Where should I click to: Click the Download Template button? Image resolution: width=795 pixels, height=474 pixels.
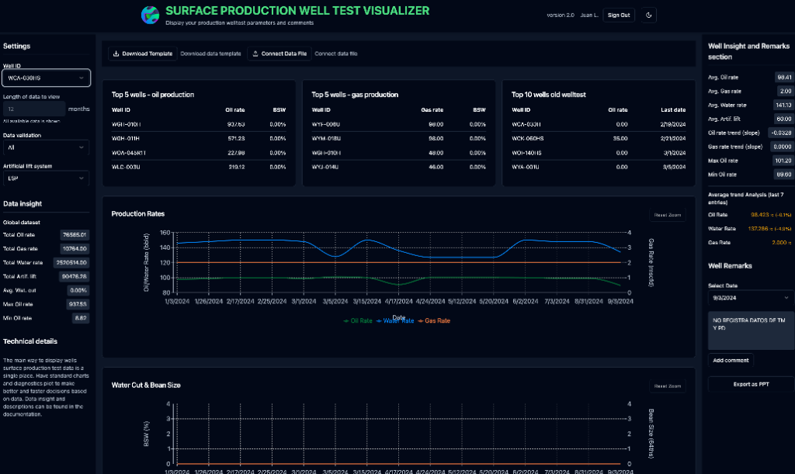143,54
